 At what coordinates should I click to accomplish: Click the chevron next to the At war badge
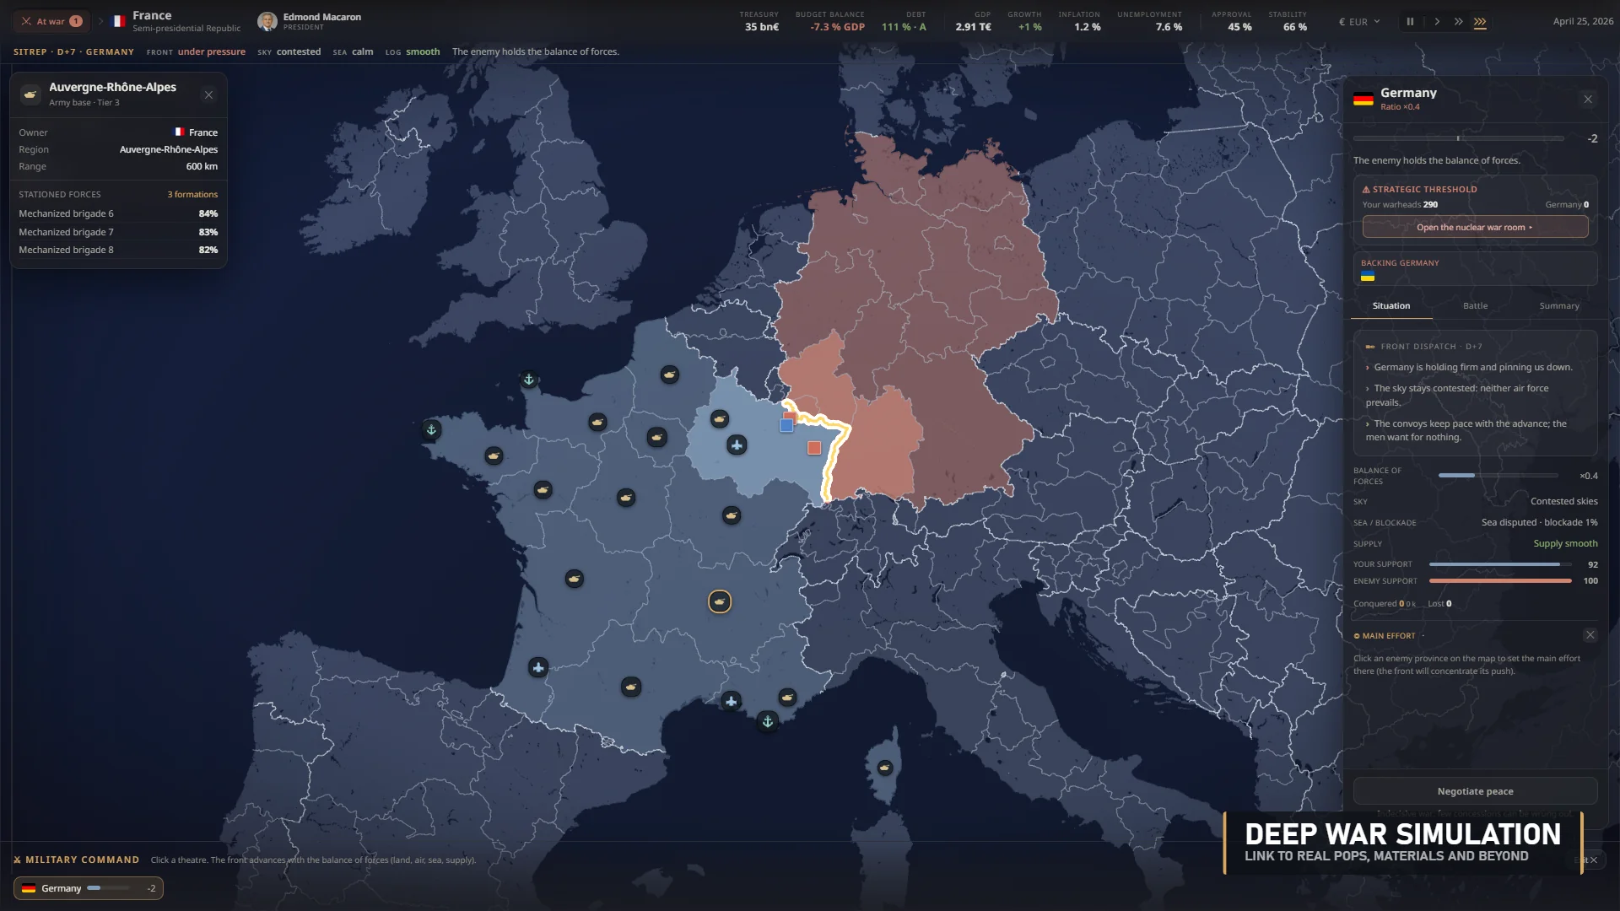coord(100,21)
